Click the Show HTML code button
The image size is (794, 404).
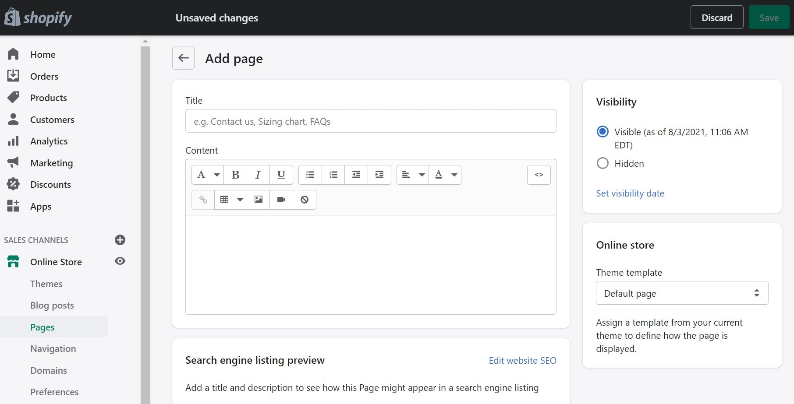(539, 175)
